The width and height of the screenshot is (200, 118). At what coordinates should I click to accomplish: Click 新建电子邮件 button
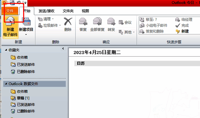pyautogui.click(x=10, y=27)
